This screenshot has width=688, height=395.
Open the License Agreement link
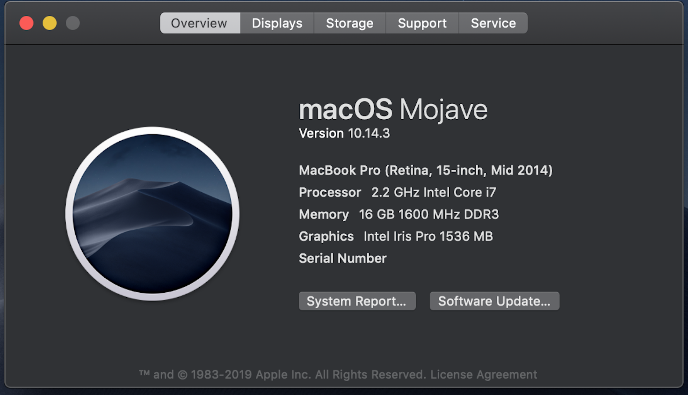[484, 375]
